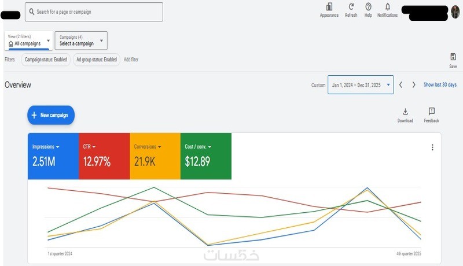Click the Refresh icon

(x=351, y=8)
